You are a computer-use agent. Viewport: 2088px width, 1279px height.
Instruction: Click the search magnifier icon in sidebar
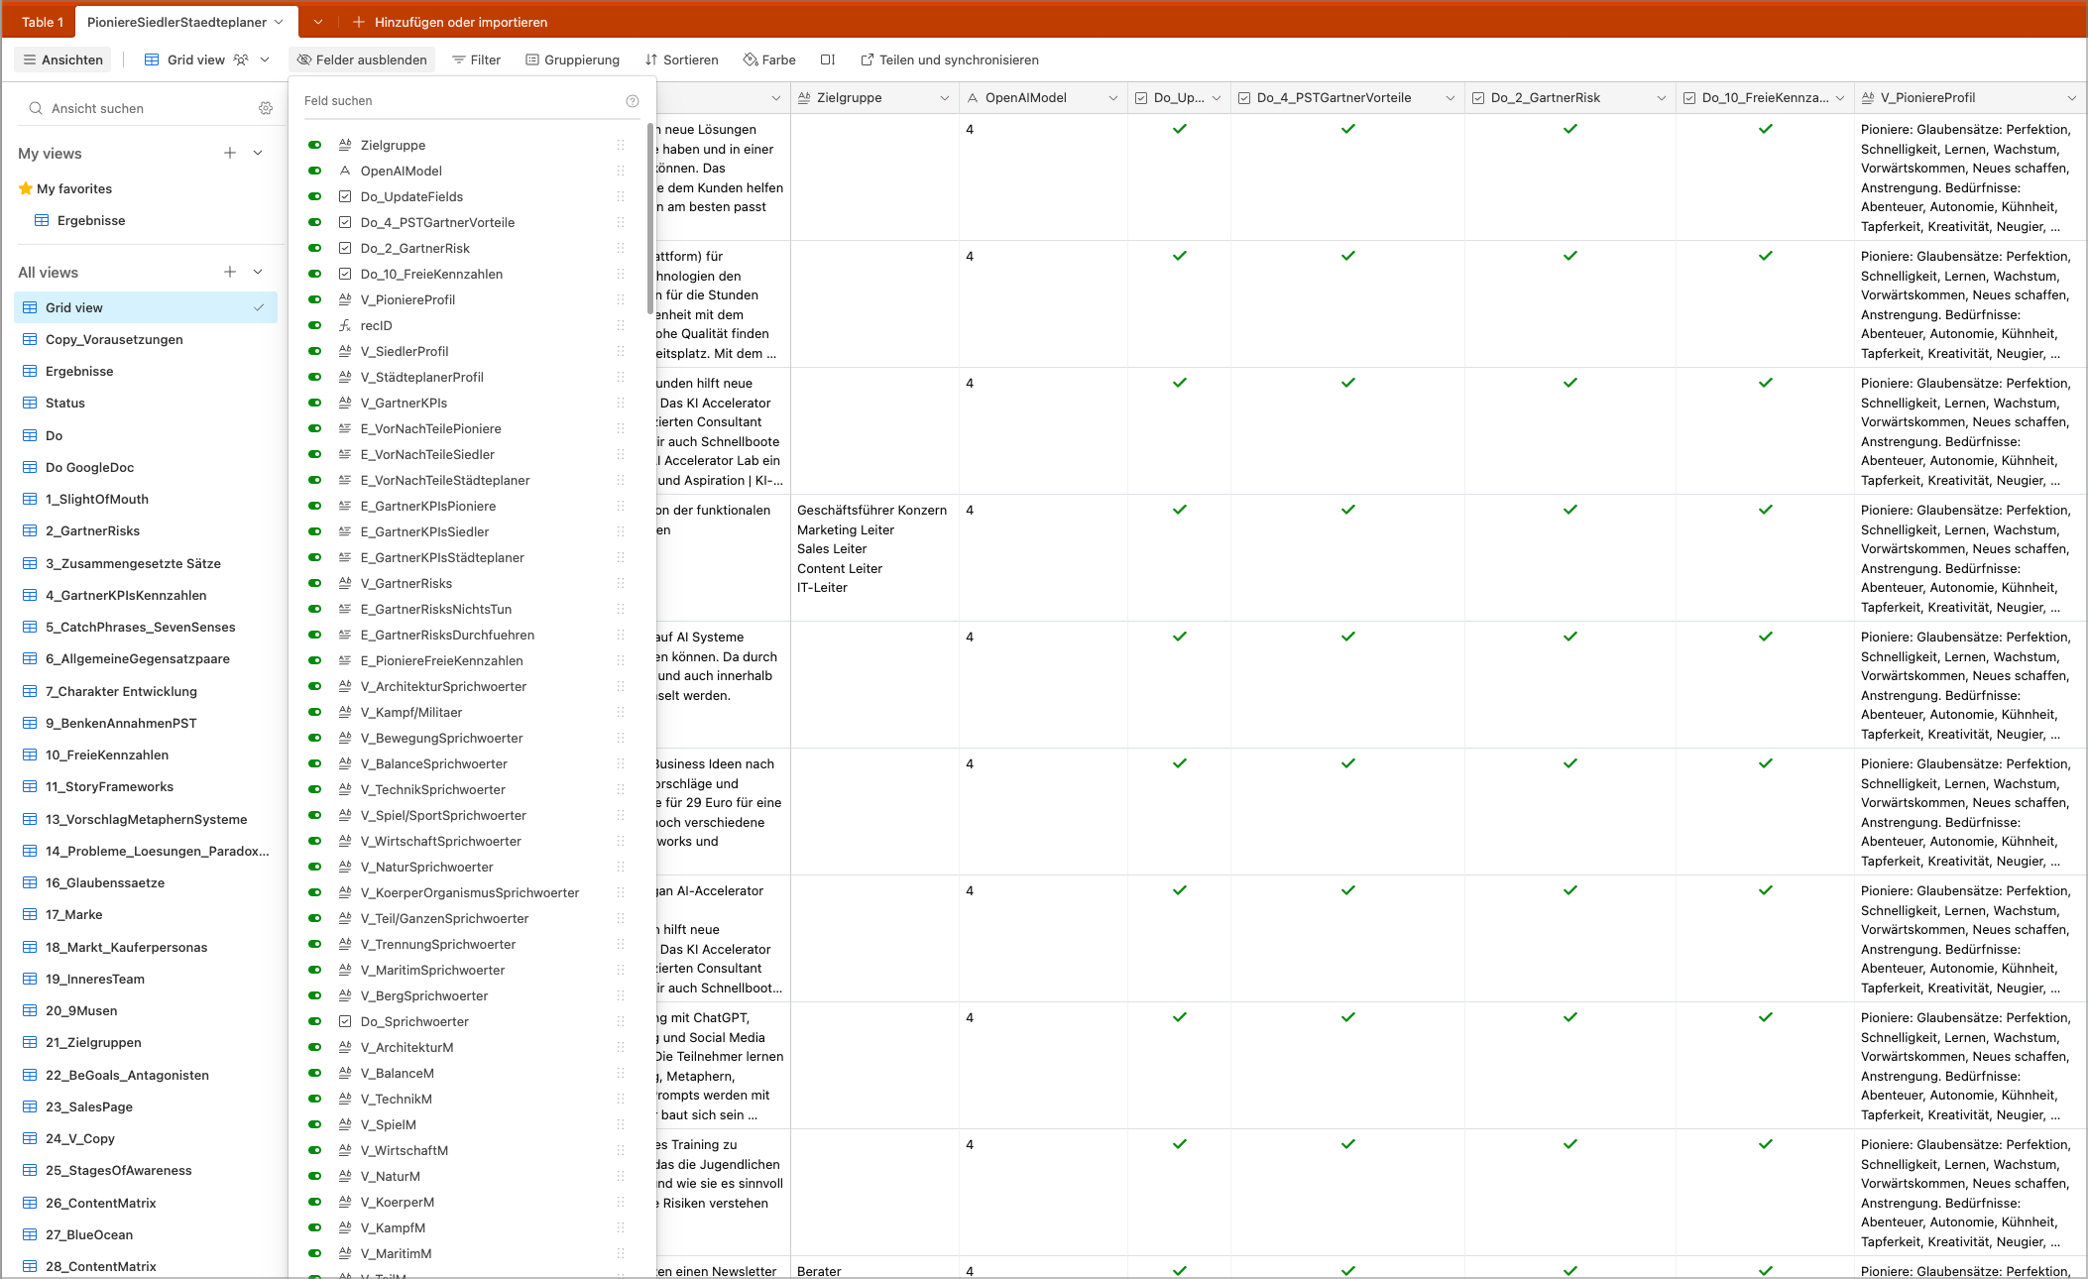point(36,108)
